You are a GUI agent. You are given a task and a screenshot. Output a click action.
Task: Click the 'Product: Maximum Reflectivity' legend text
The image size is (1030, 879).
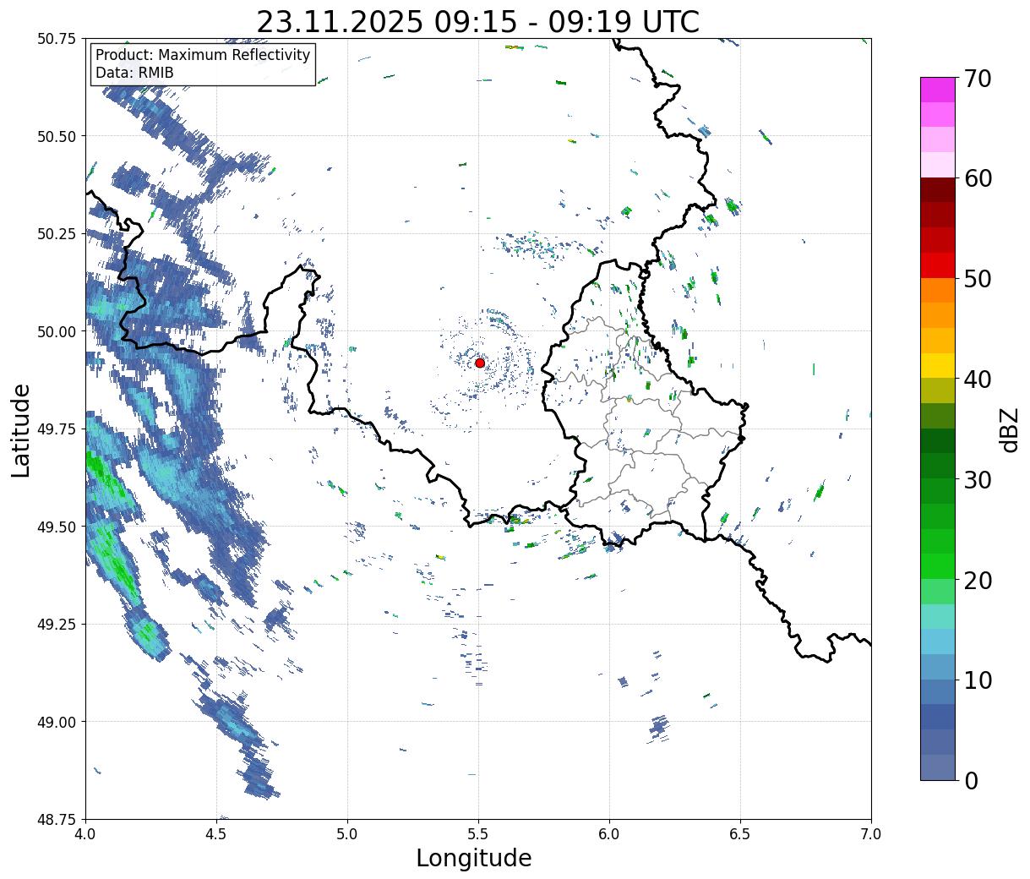[203, 55]
